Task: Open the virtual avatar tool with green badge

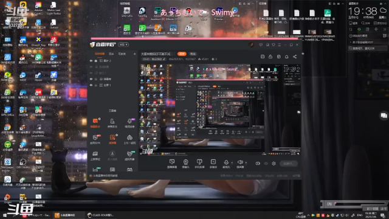Action: pyautogui.click(x=129, y=156)
